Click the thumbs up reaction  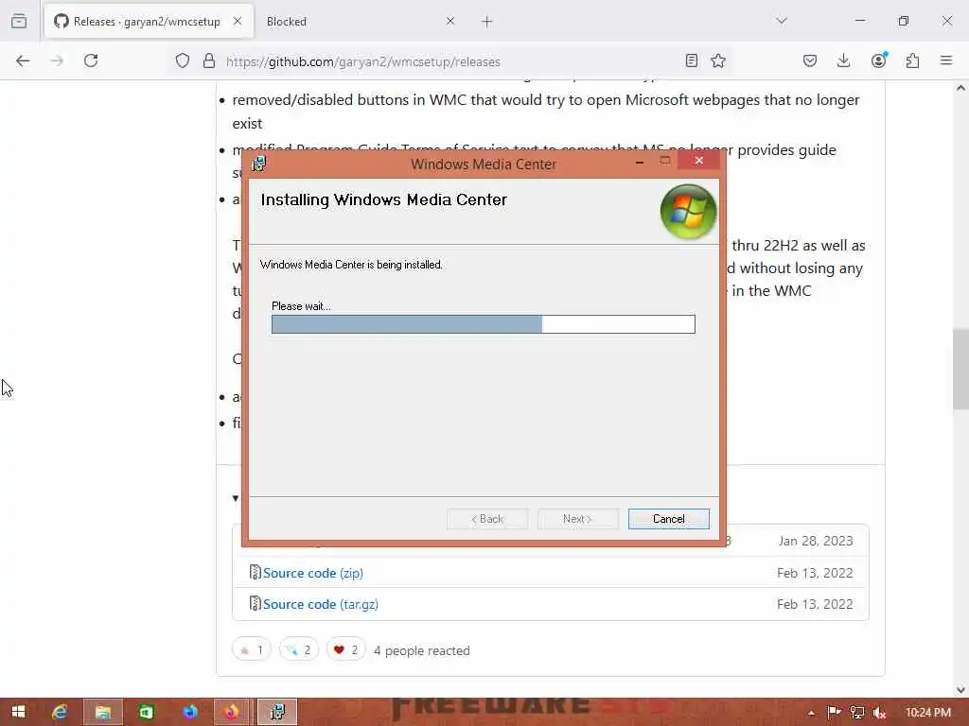click(252, 649)
